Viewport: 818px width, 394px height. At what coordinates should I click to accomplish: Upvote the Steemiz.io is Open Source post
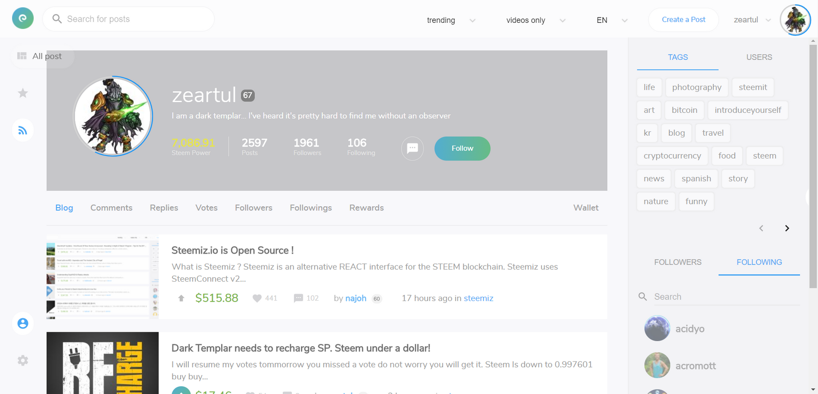[181, 298]
